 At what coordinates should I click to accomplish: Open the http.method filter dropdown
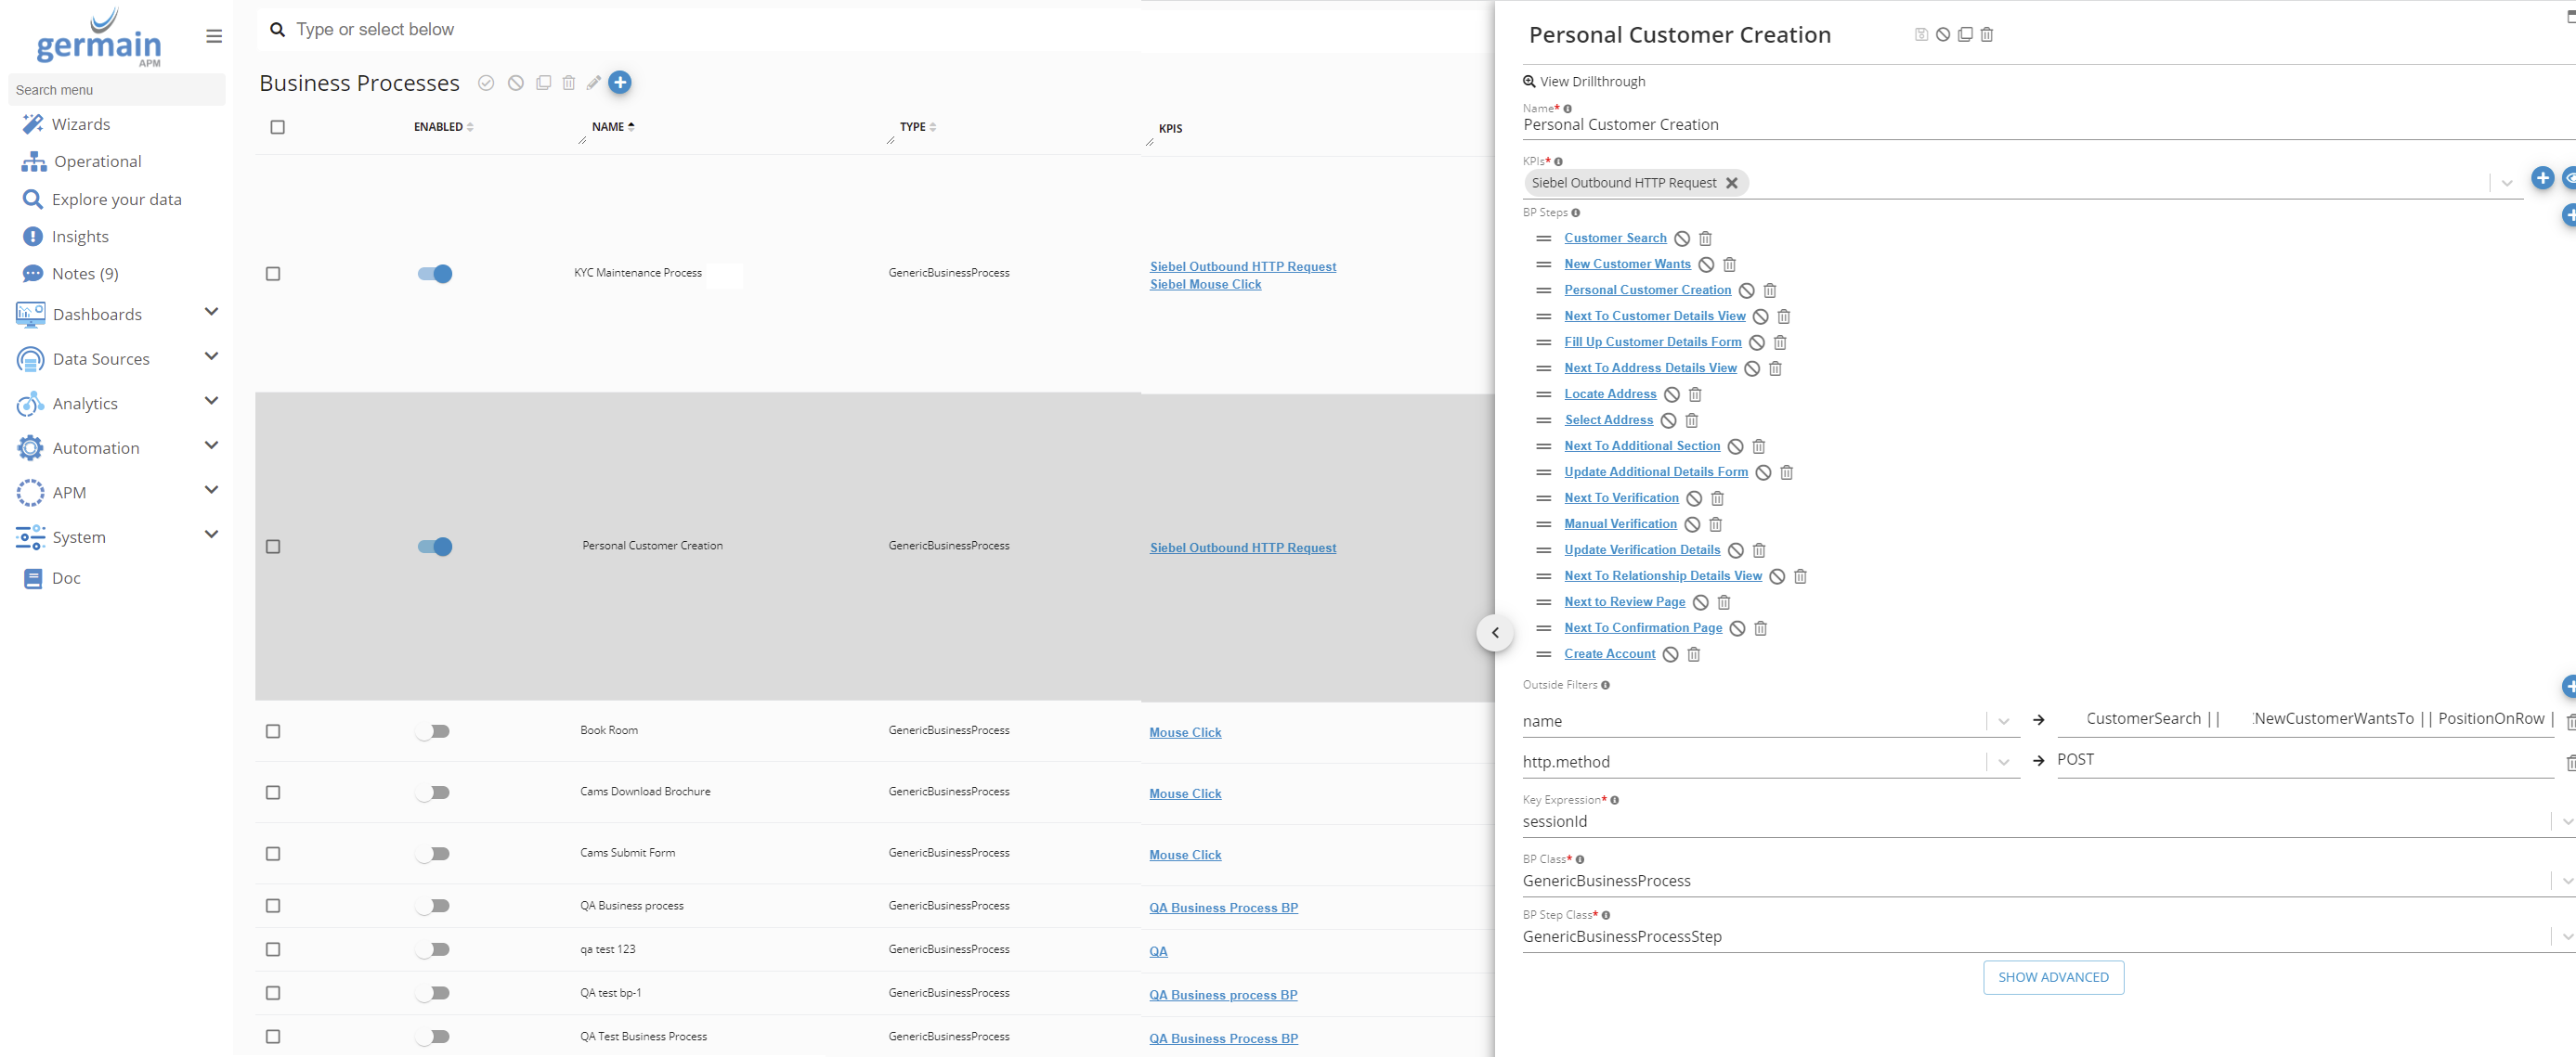coord(2003,762)
